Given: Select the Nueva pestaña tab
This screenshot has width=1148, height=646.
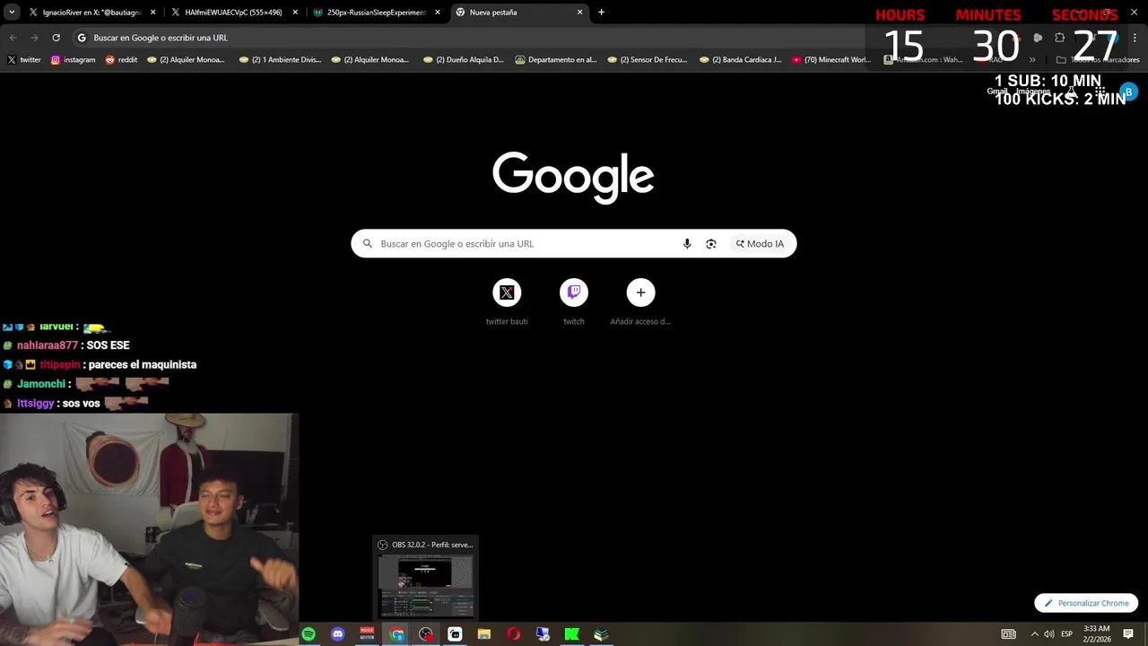Looking at the screenshot, I should [518, 13].
